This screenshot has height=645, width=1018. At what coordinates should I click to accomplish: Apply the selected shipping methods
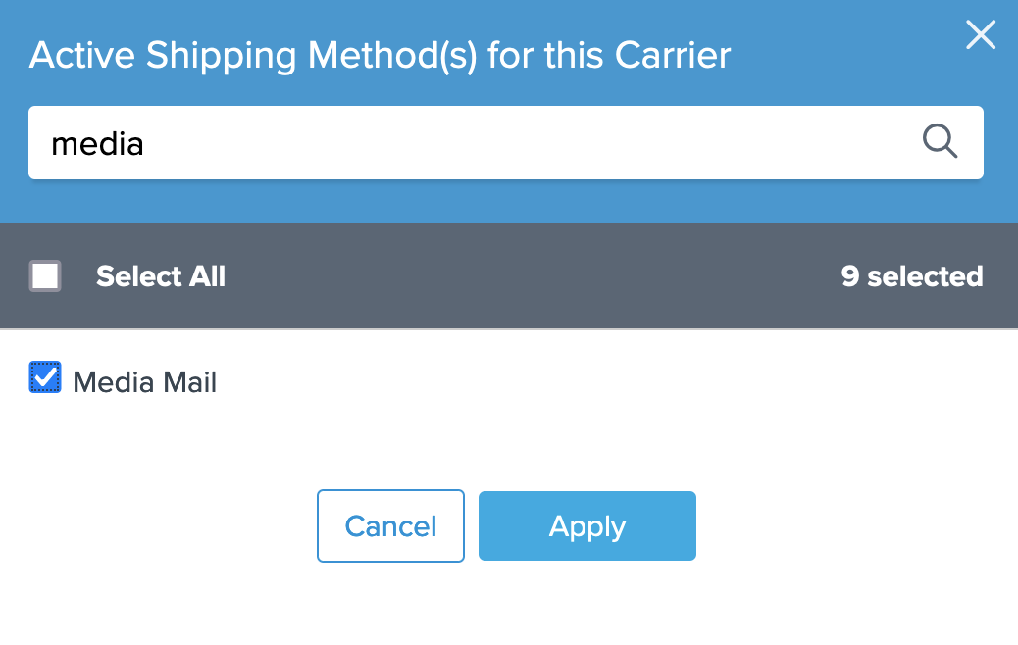[x=586, y=526]
